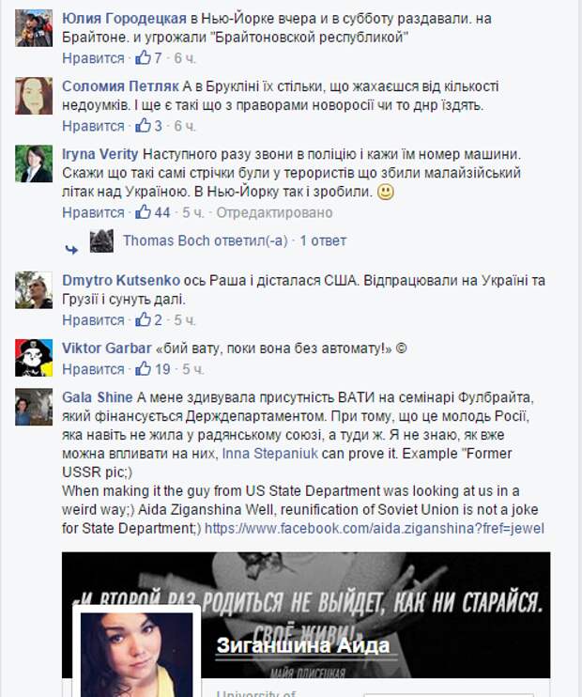Image resolution: width=582 pixels, height=697 pixels.
Task: Open Зиганшина Айда preview card title
Action: [x=303, y=645]
